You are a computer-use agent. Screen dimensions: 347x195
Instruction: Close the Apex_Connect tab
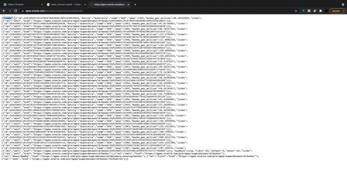[x=85, y=4]
